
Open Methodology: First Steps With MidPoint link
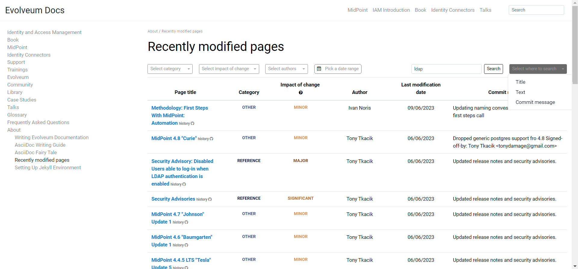tap(179, 115)
